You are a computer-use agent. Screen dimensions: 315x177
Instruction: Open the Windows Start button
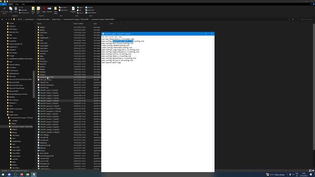pos(3,175)
